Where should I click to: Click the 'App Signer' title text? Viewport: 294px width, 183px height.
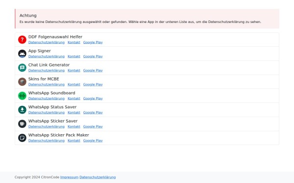(x=40, y=51)
